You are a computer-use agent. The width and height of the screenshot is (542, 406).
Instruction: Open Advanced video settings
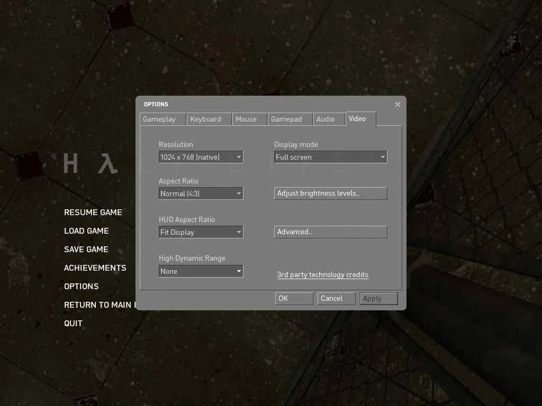[x=330, y=232]
